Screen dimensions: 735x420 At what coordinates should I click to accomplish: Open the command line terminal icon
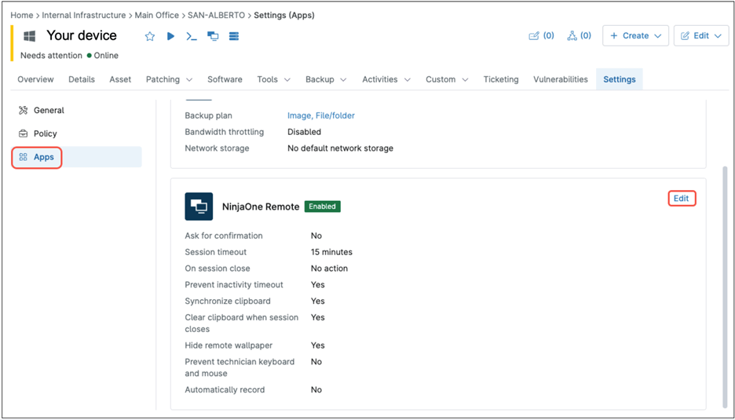point(192,36)
